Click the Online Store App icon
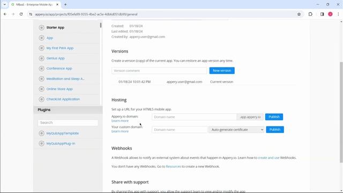The image size is (343, 193). point(41,89)
